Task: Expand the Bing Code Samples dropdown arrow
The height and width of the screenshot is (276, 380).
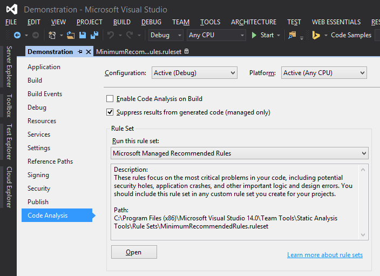Action: [x=325, y=36]
